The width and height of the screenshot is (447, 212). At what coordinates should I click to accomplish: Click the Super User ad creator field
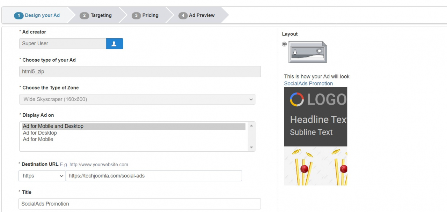(x=63, y=44)
